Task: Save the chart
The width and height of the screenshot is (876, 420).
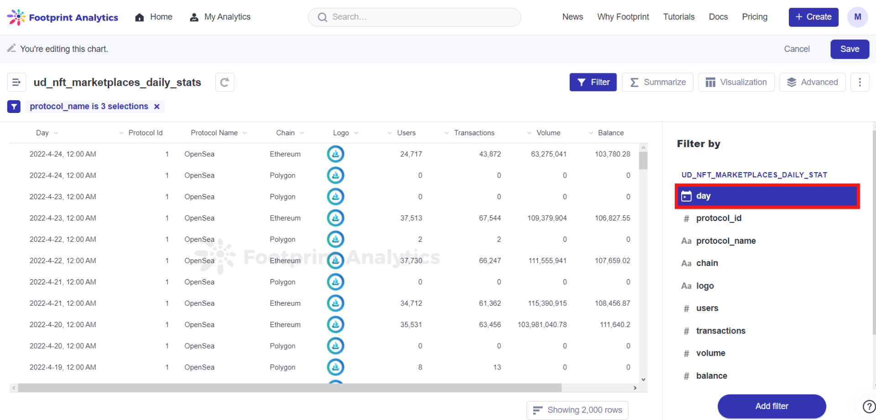Action: point(850,49)
